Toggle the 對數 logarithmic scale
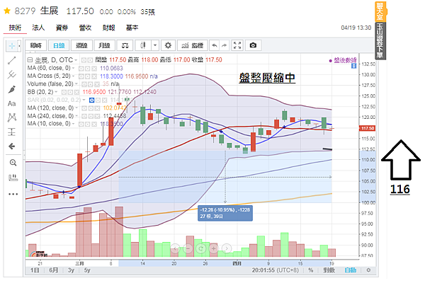This screenshot has width=425, height=283. tap(329, 270)
